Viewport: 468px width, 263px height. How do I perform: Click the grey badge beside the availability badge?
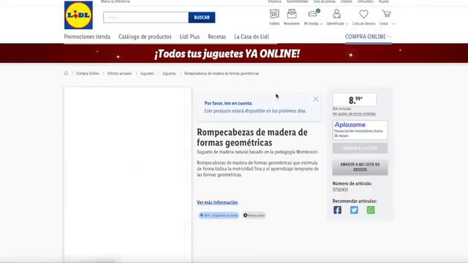[254, 216]
